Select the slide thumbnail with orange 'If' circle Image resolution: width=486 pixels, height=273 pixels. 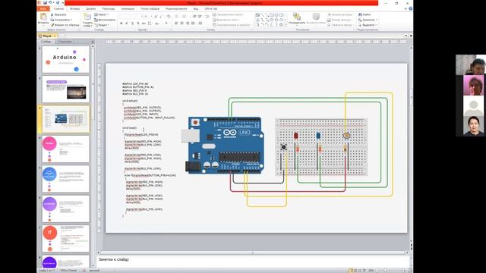pyautogui.click(x=66, y=239)
